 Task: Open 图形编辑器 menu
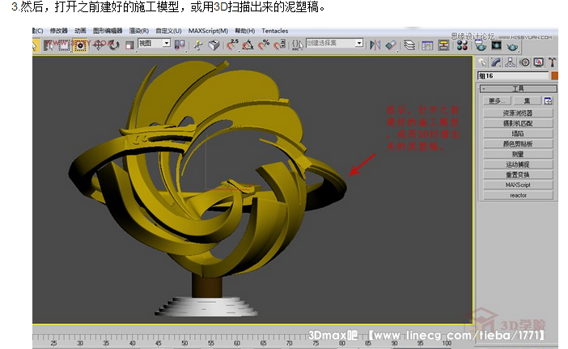coord(108,31)
